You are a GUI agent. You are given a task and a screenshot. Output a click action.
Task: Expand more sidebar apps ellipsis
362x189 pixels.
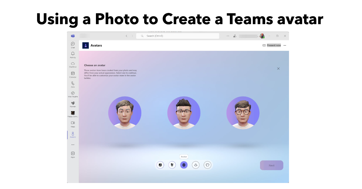73,145
